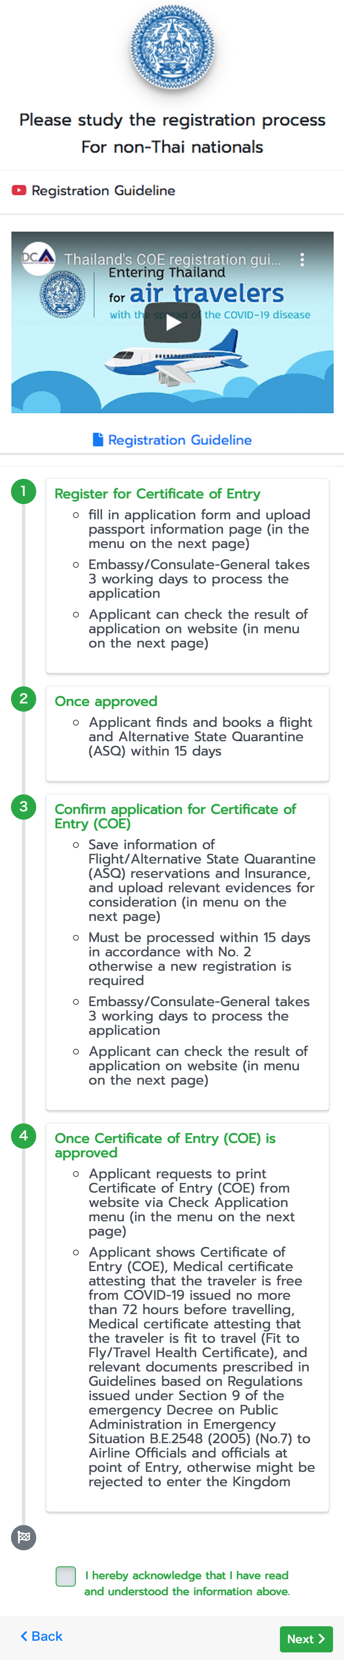Click the step 2 green circle
Screen dimensions: 344x1660
coord(24,699)
